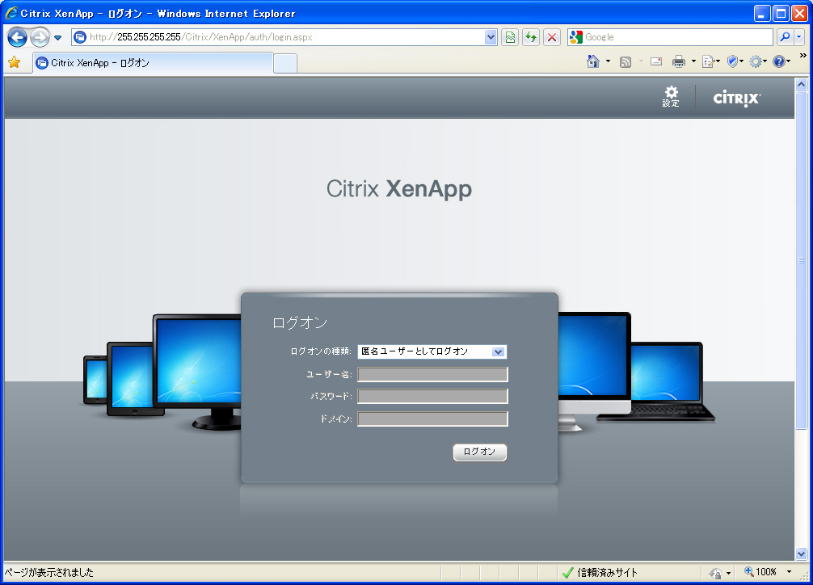The width and height of the screenshot is (813, 585).
Task: Click the ログオン button
Action: pyautogui.click(x=479, y=452)
